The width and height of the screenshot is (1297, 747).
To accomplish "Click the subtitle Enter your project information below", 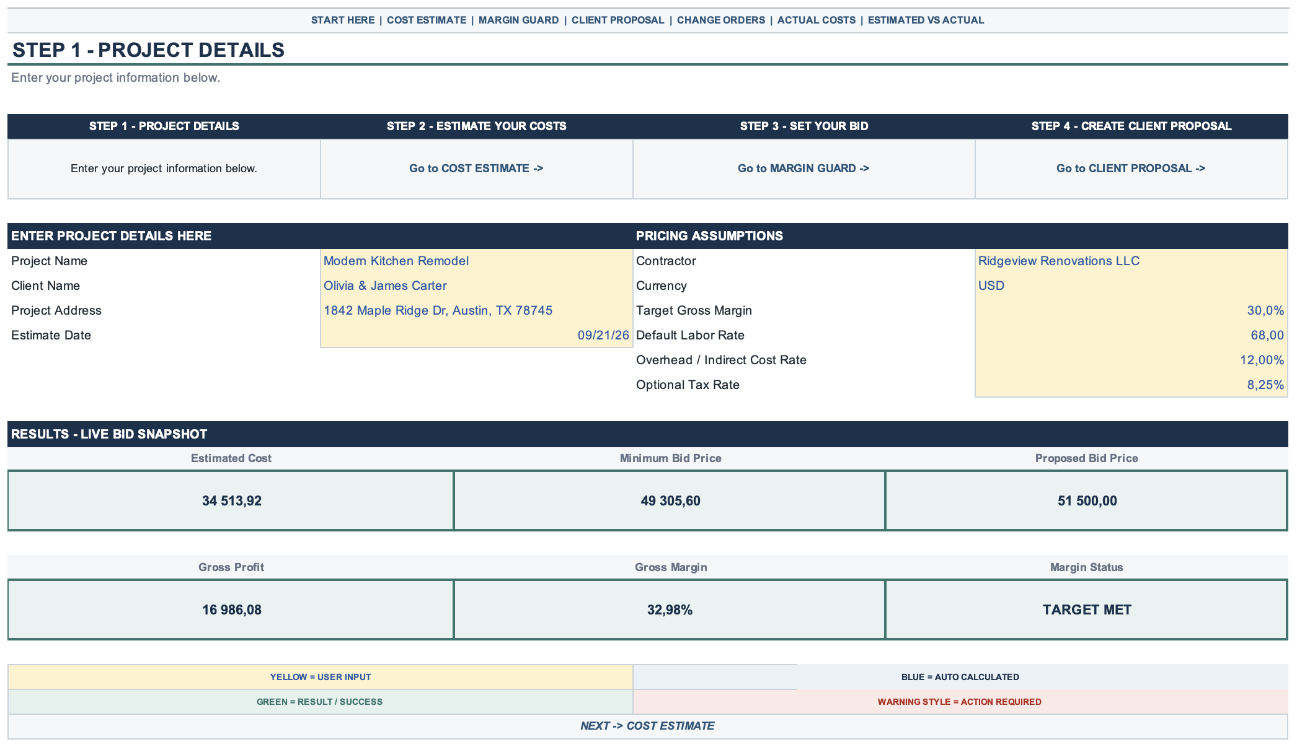I will 115,77.
